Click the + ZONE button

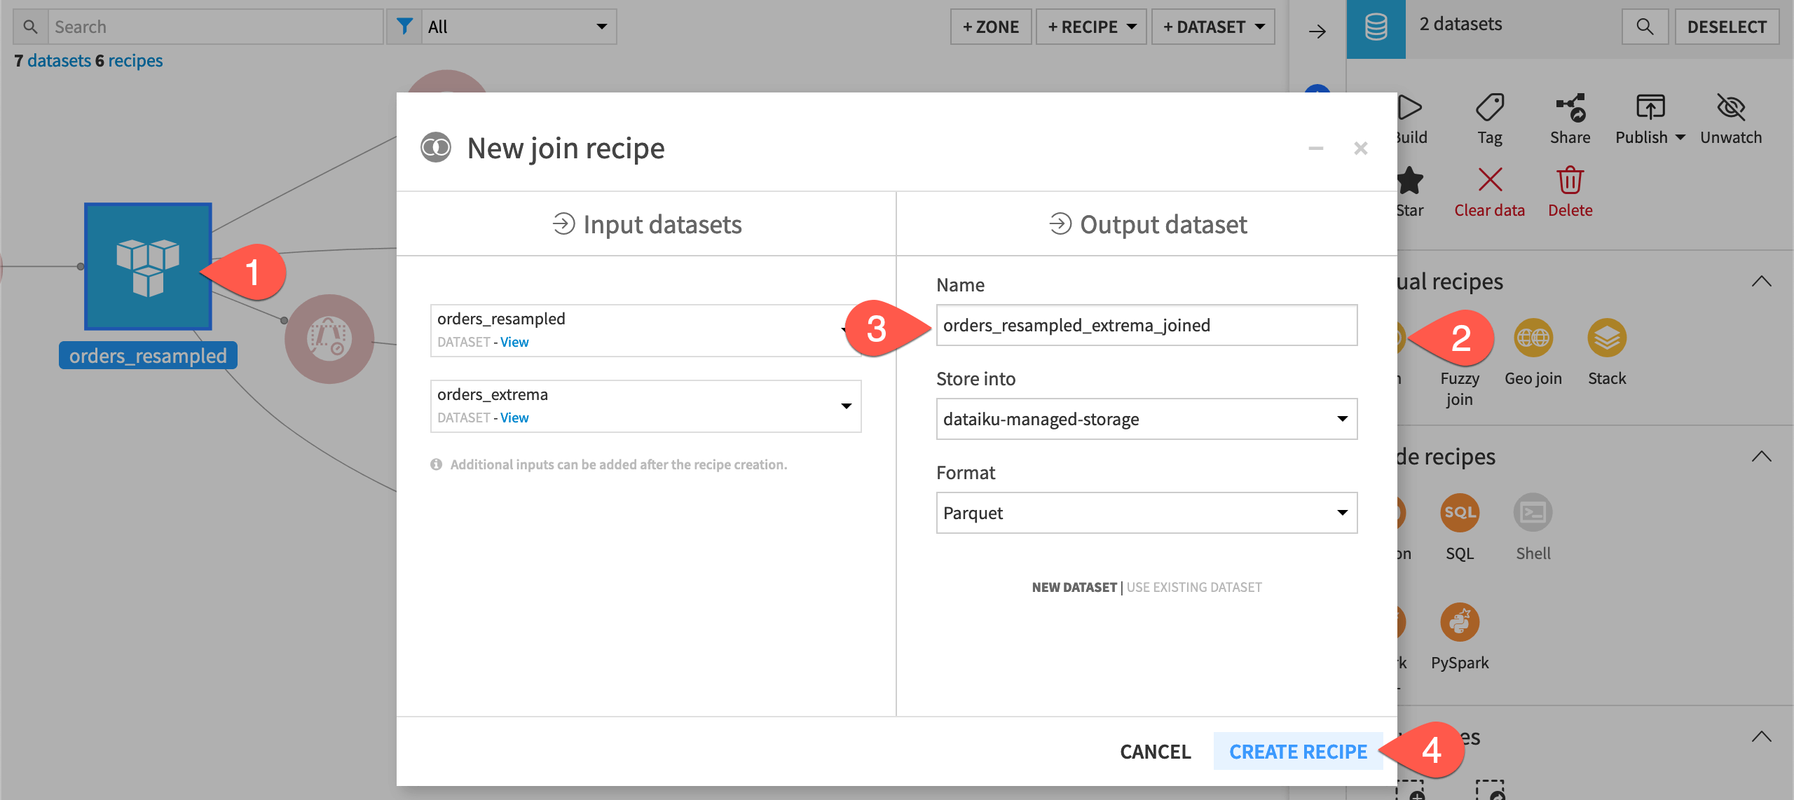click(x=991, y=27)
